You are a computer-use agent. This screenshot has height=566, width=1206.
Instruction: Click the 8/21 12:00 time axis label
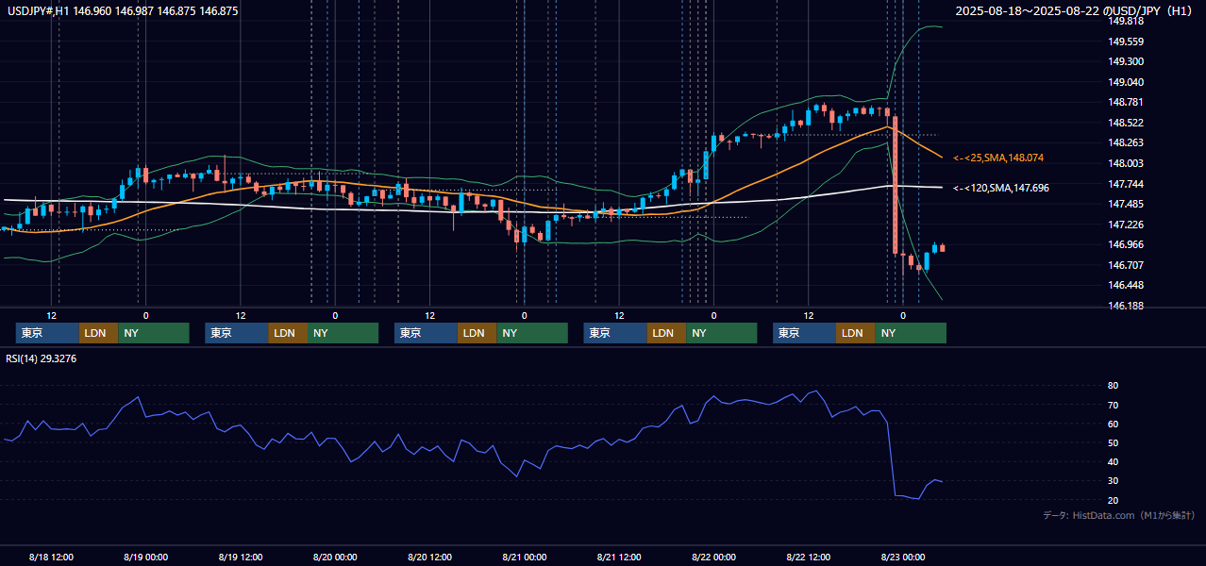tap(619, 558)
